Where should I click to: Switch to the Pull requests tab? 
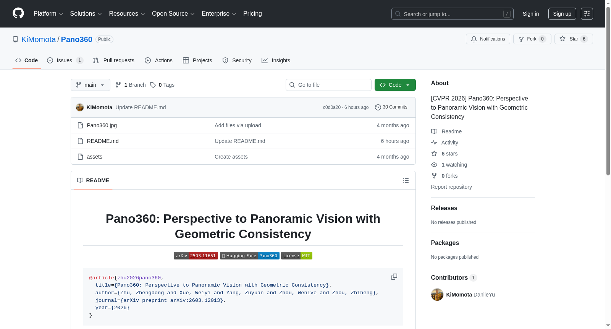tap(114, 60)
